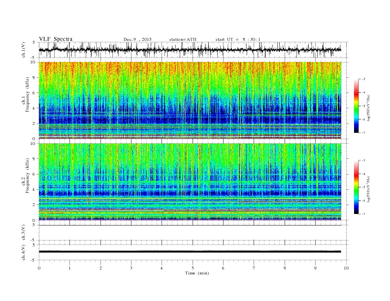Click the '8' kHz tick of ch.2 spectrogram
The width and height of the screenshot is (390, 301).
[34, 159]
